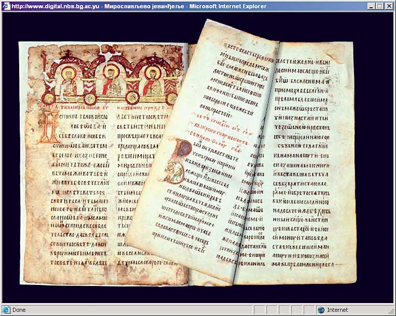The height and width of the screenshot is (316, 396).
Task: Click the decorated initial on the turning page
Action: (x=178, y=161)
